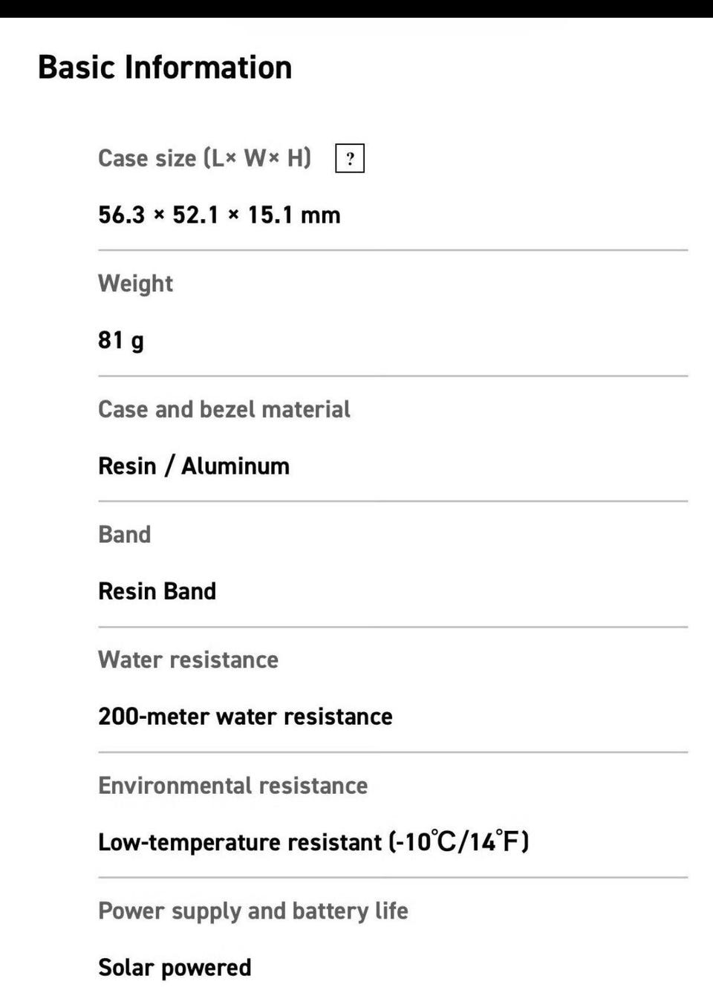This screenshot has height=987, width=713.
Task: Click the 15.1 mm height value
Action: pos(293,215)
